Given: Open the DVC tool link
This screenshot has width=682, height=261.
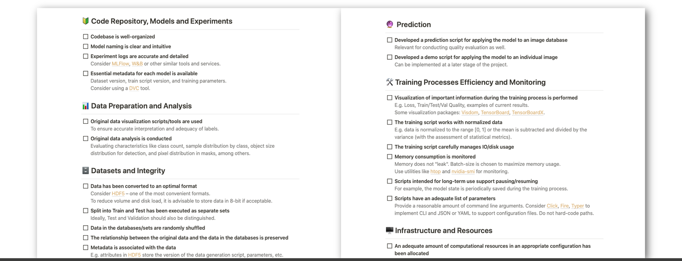Looking at the screenshot, I should pyautogui.click(x=134, y=88).
